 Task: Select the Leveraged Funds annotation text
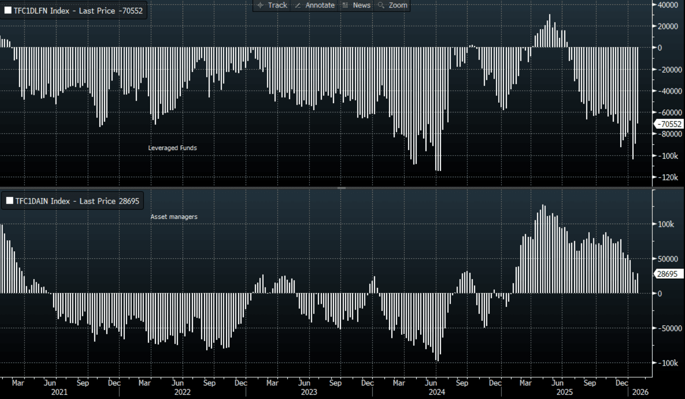[173, 148]
